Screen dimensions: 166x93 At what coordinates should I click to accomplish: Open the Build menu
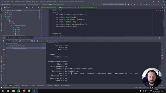click(x=33, y=2)
